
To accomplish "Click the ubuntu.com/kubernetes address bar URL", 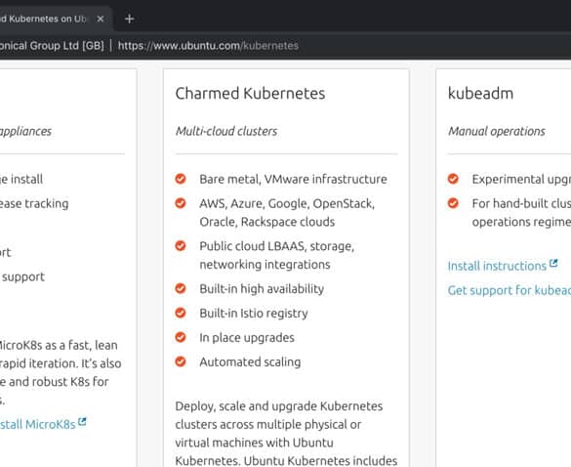I will click(208, 46).
